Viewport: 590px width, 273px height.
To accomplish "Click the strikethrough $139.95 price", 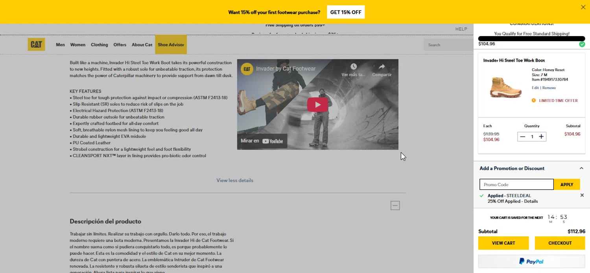I will [x=491, y=134].
